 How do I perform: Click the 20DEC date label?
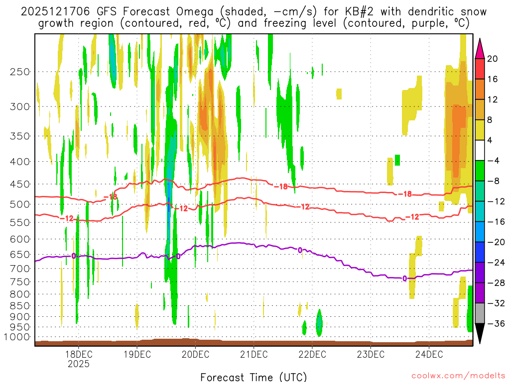click(195, 354)
